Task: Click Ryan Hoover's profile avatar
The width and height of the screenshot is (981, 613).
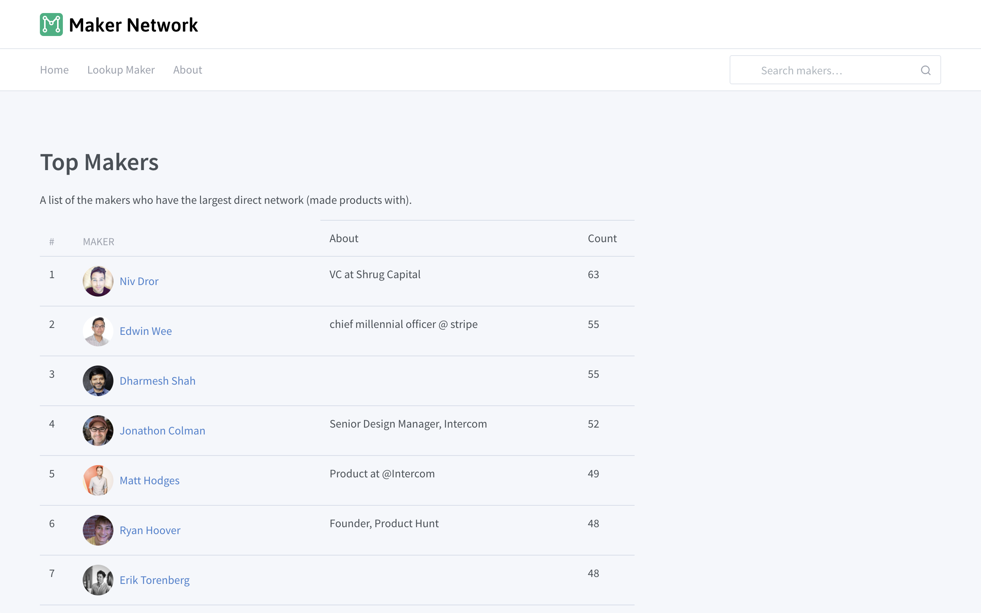Action: pyautogui.click(x=98, y=530)
